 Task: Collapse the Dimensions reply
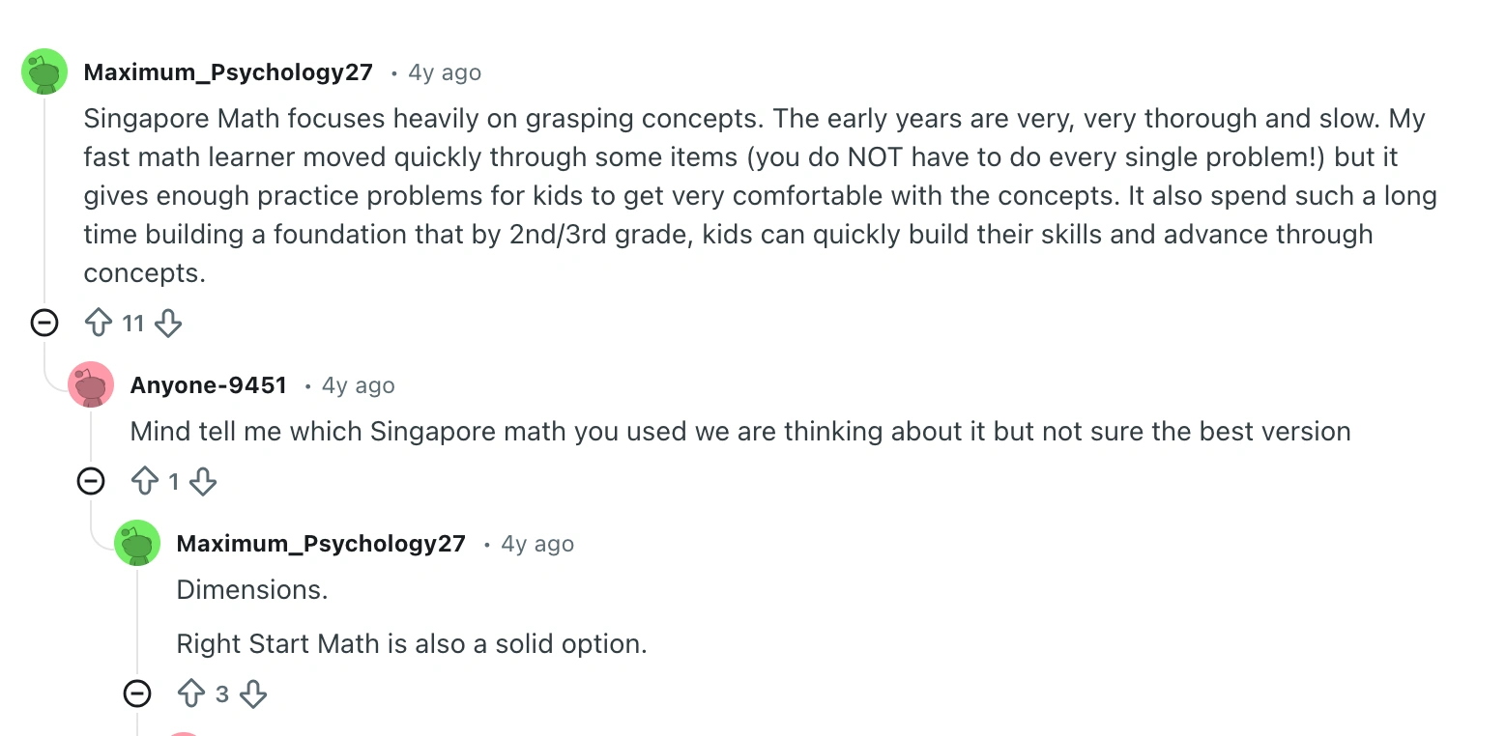(x=137, y=694)
